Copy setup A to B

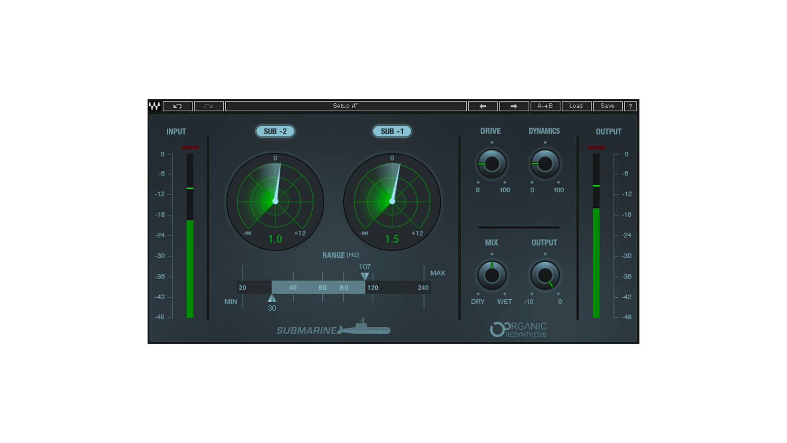coord(545,106)
